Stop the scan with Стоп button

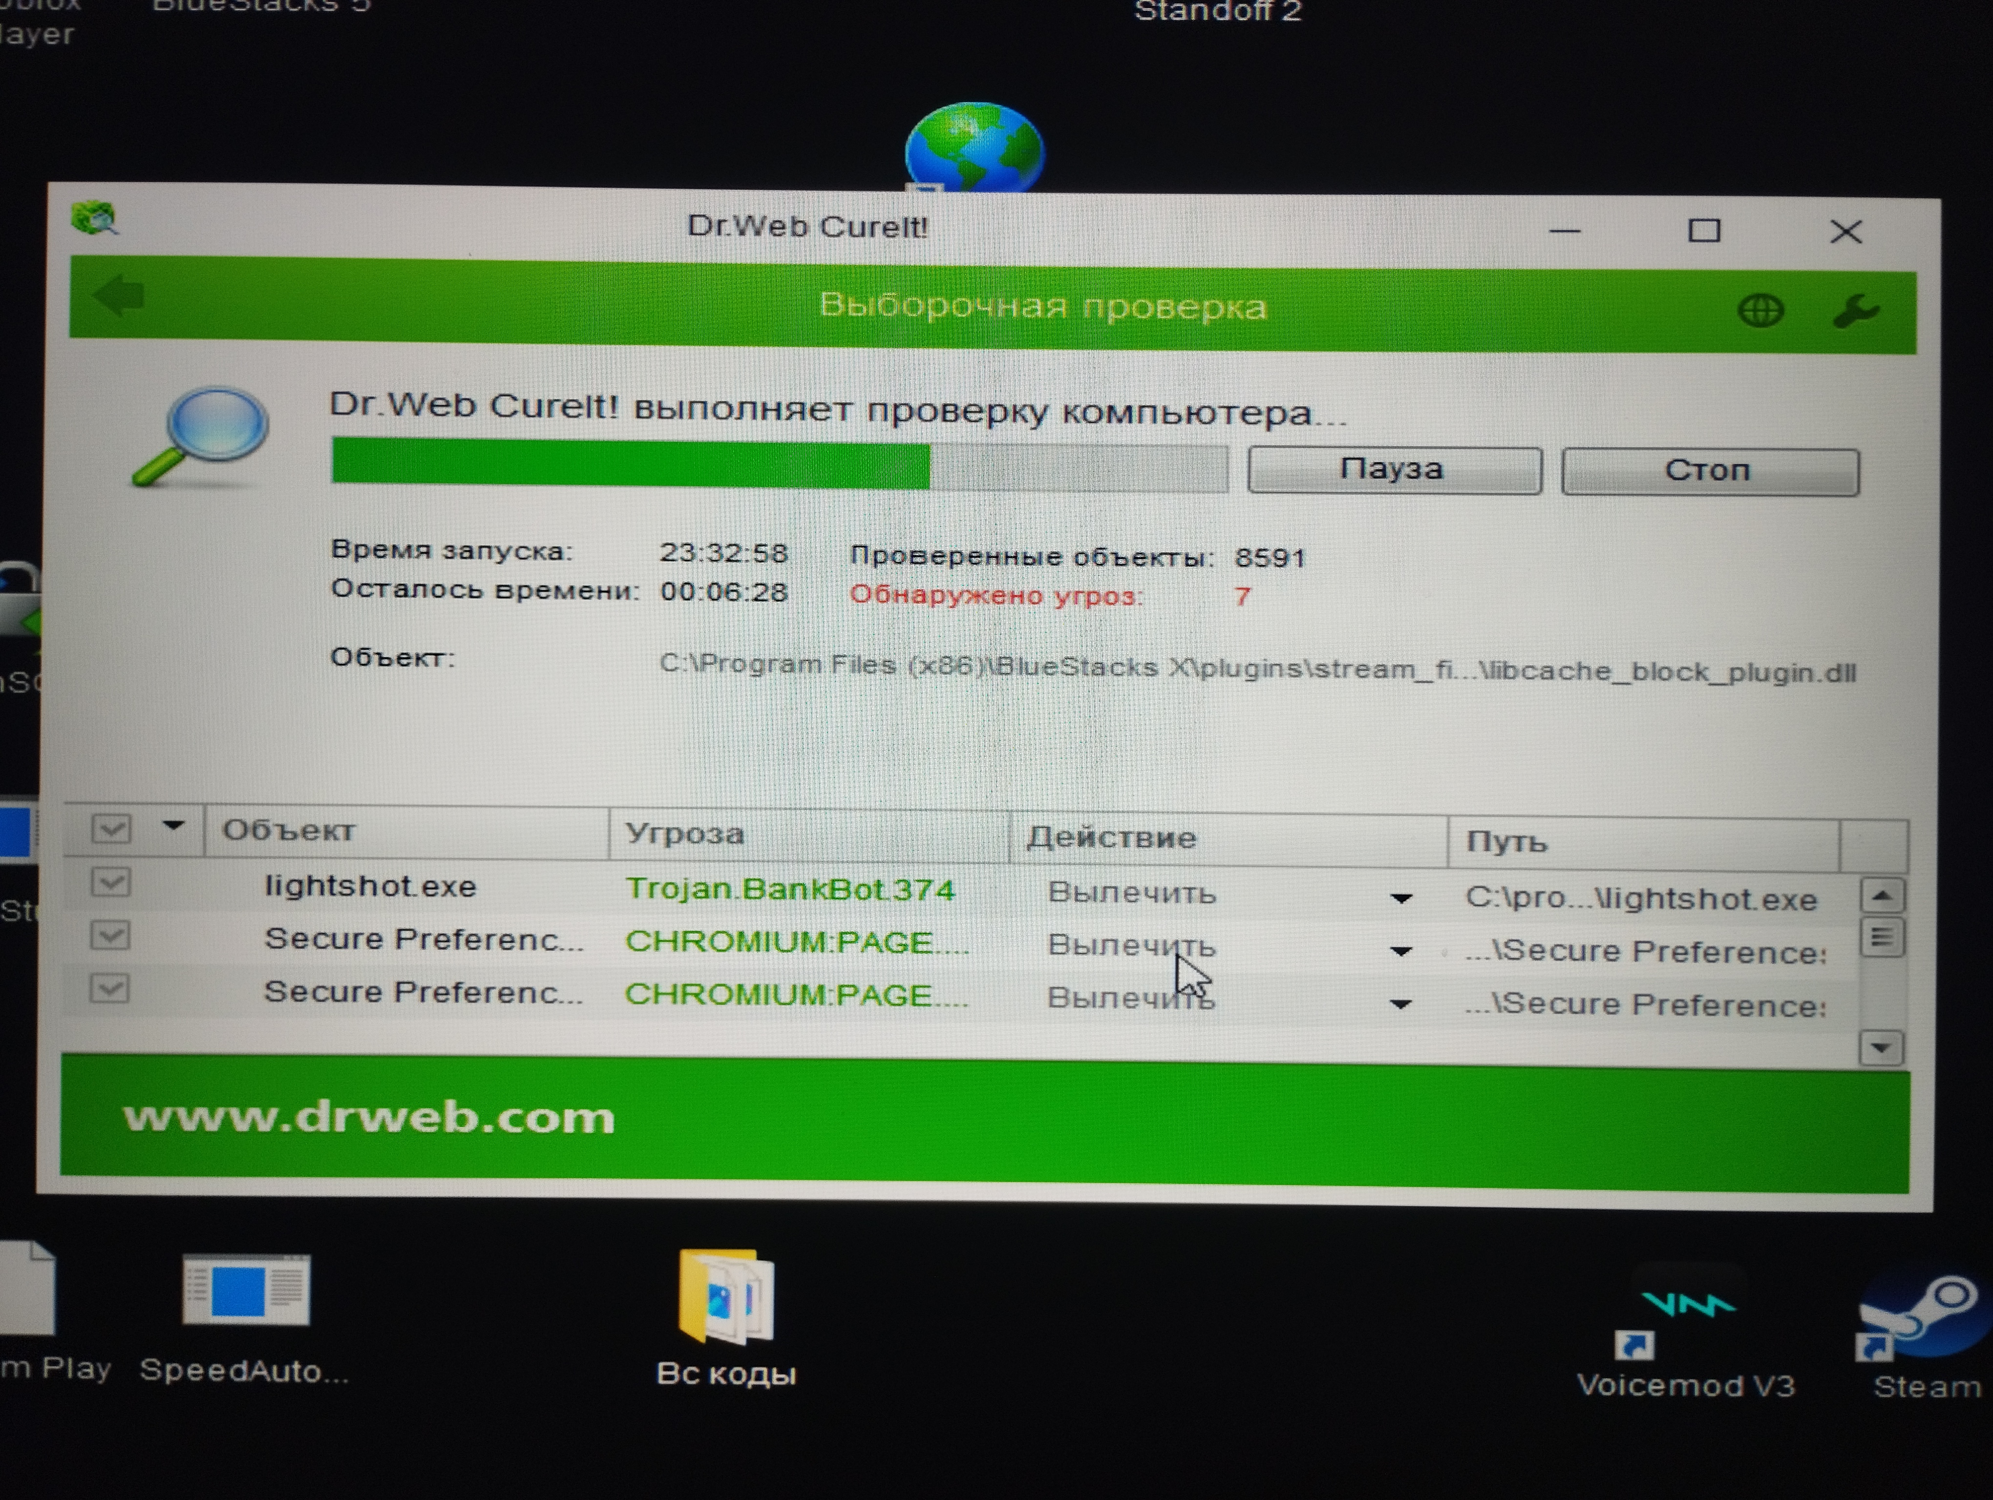1709,471
